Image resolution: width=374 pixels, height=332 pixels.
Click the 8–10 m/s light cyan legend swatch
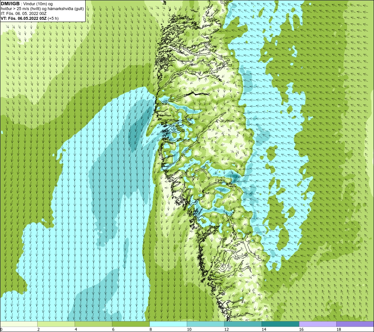point(168,324)
